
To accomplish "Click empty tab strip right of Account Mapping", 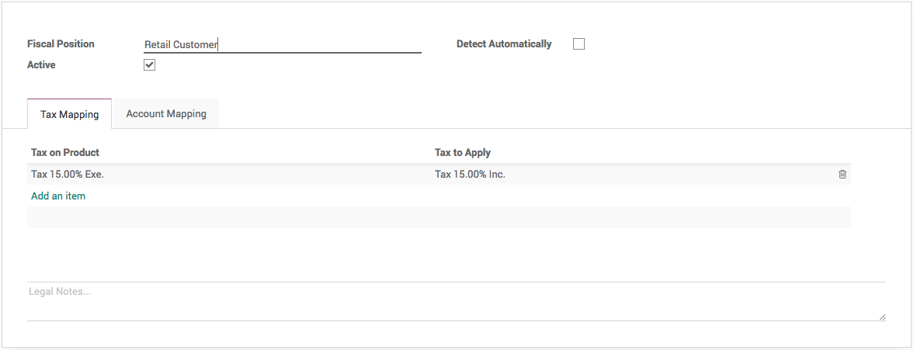I will pyautogui.click(x=544, y=113).
